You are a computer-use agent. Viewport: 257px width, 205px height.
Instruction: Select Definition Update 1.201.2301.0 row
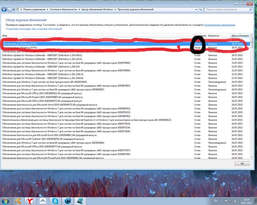tap(126, 74)
